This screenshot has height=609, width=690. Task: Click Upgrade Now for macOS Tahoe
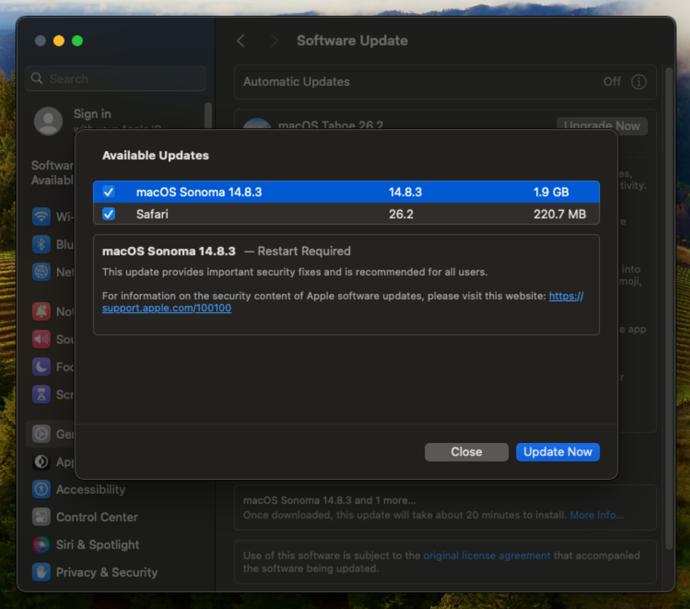(602, 126)
